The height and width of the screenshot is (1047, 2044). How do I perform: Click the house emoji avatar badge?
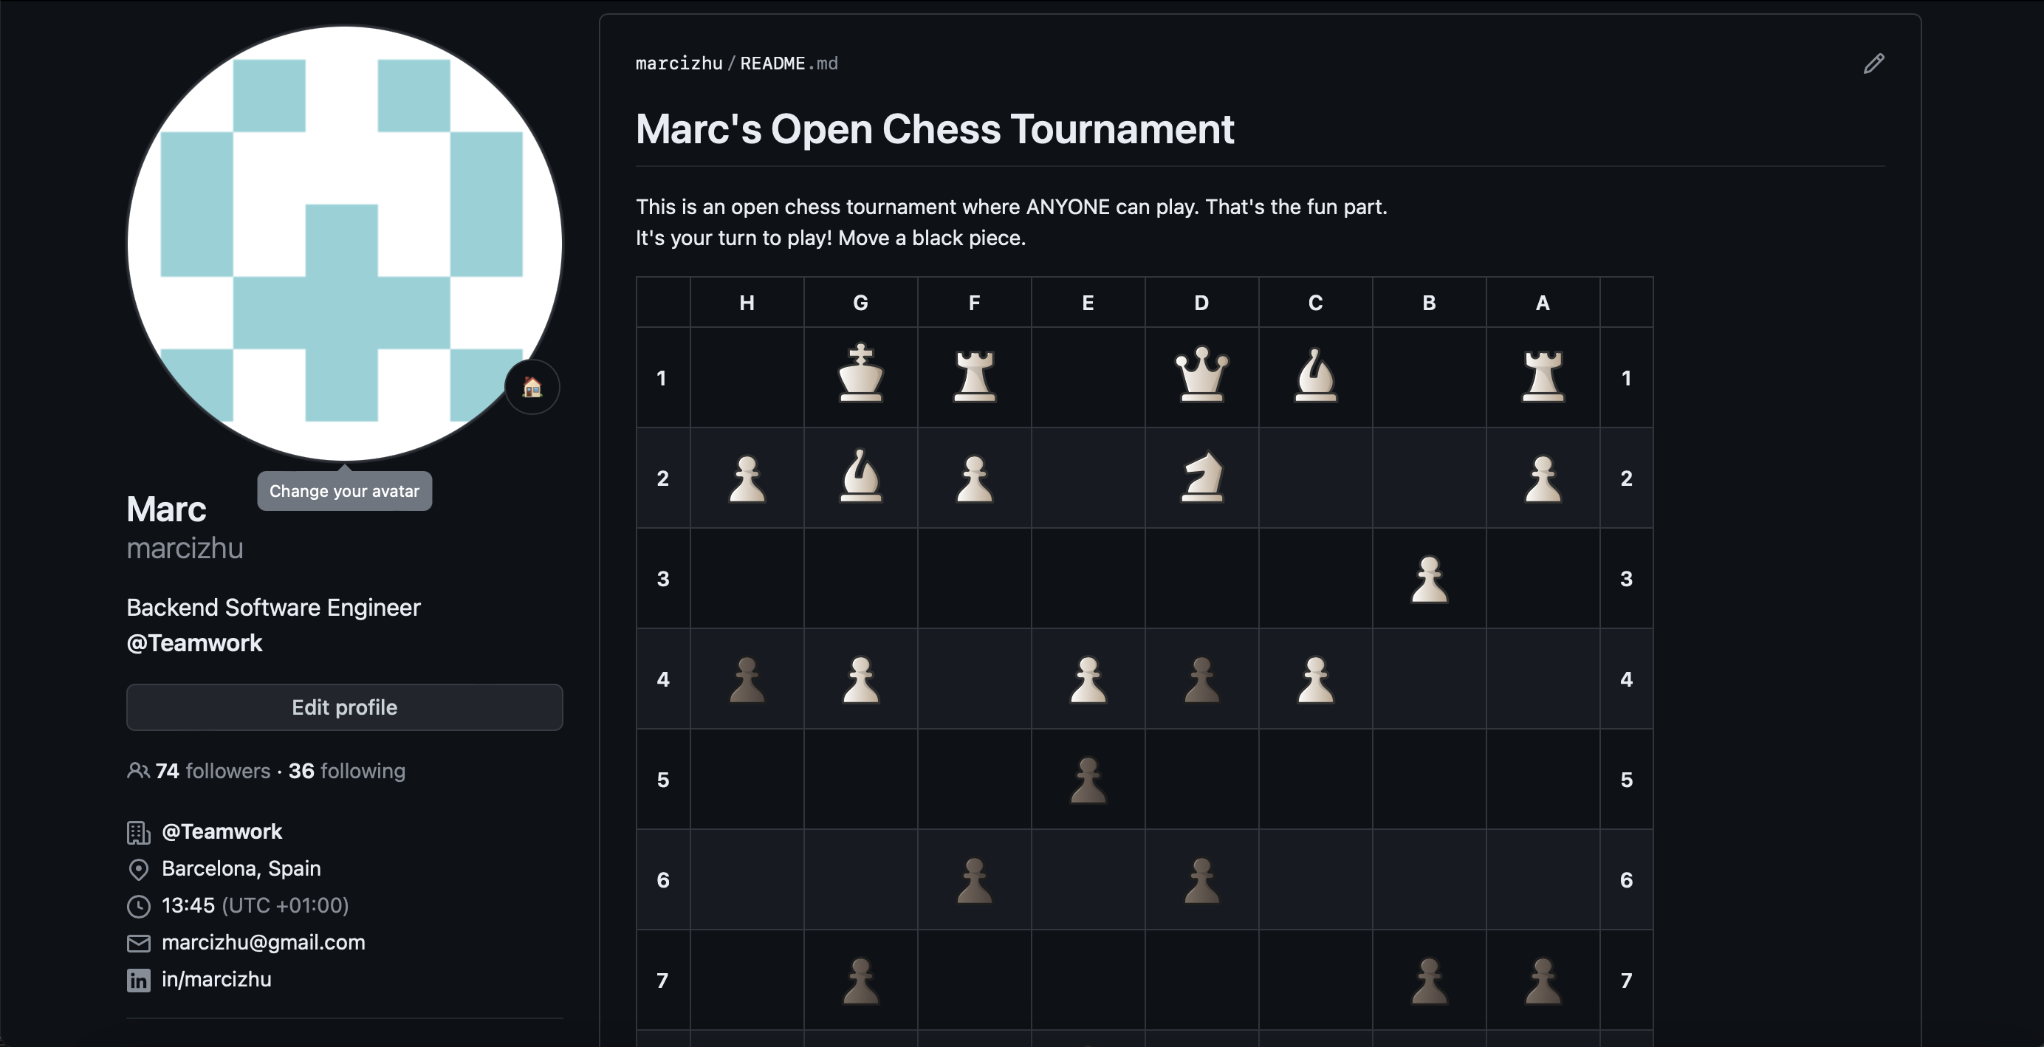coord(532,388)
